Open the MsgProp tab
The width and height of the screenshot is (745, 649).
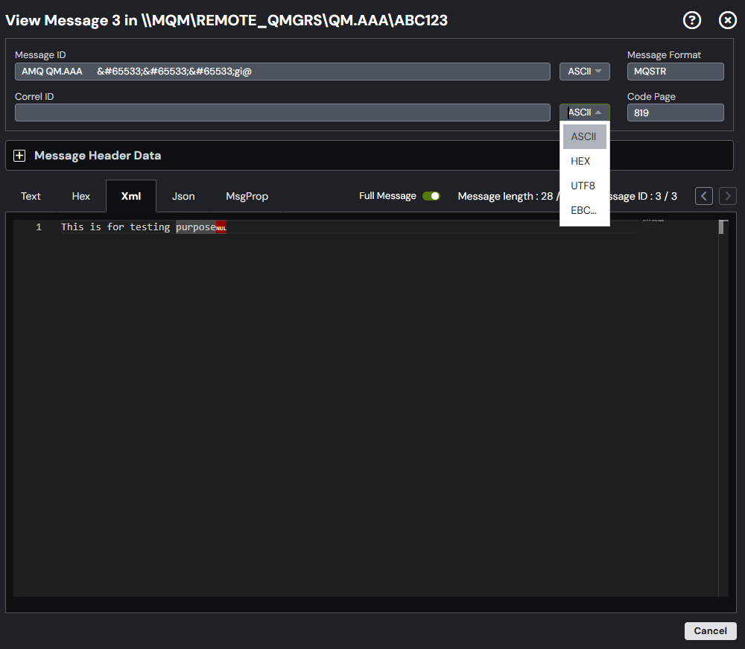point(247,195)
